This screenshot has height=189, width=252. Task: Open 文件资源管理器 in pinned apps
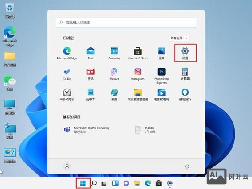click(x=138, y=95)
